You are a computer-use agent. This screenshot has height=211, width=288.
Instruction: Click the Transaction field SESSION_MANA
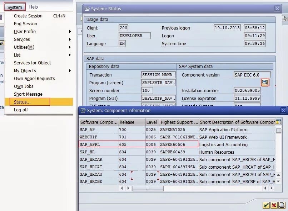point(158,75)
